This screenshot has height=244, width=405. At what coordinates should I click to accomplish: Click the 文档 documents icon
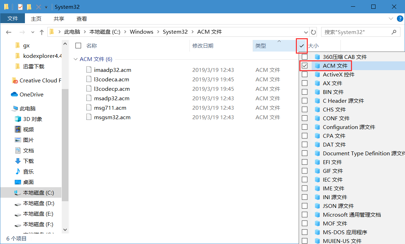pos(18,150)
